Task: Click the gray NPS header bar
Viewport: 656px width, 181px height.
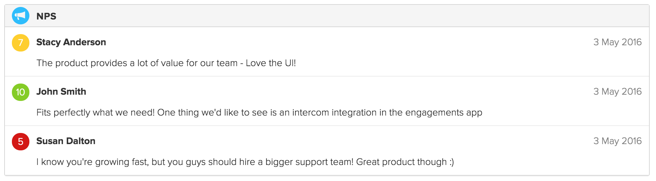Action: pos(327,16)
